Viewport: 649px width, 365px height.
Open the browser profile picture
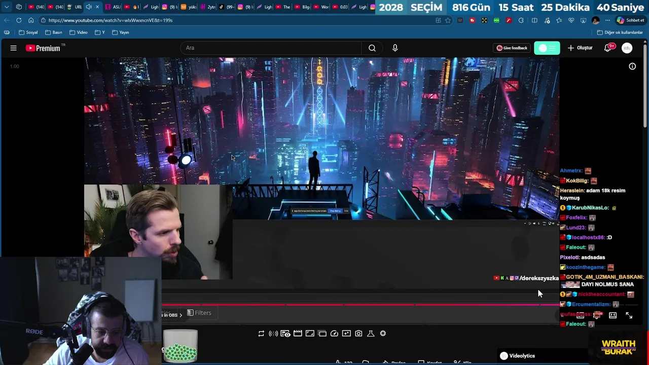coord(595,20)
